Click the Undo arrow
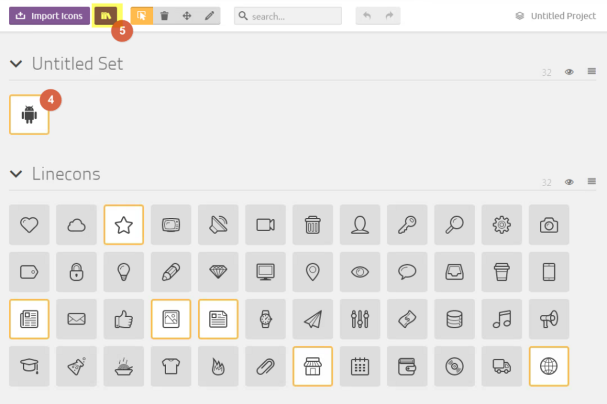 (x=367, y=16)
